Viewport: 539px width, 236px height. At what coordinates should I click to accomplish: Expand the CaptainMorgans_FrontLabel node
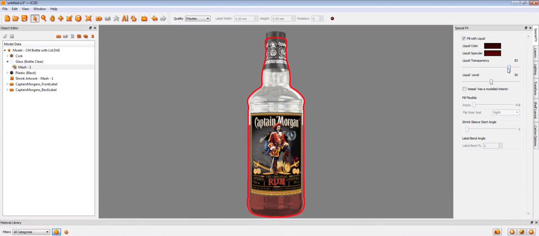coord(7,84)
